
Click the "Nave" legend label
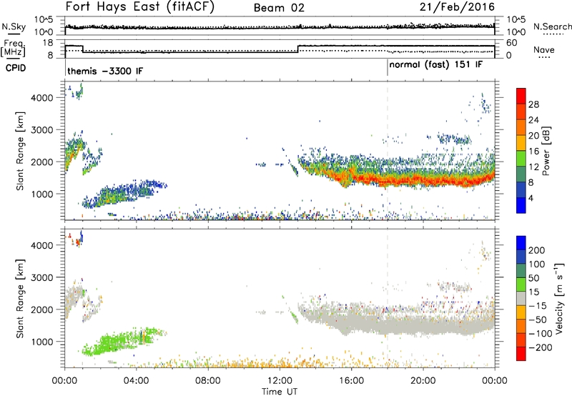pos(543,49)
